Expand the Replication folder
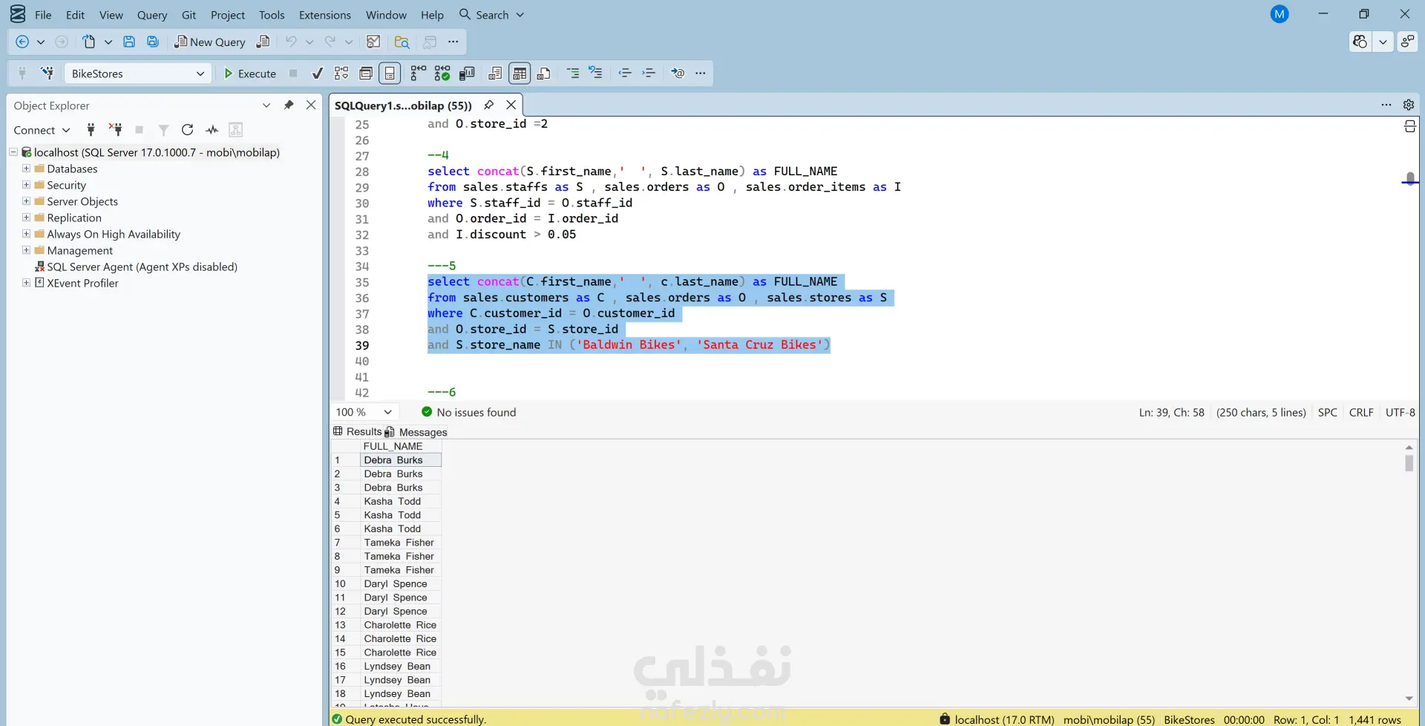Screen dimensions: 1425x726 point(27,218)
